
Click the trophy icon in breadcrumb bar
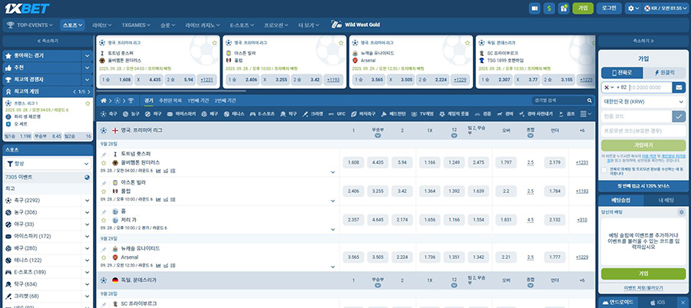131,101
